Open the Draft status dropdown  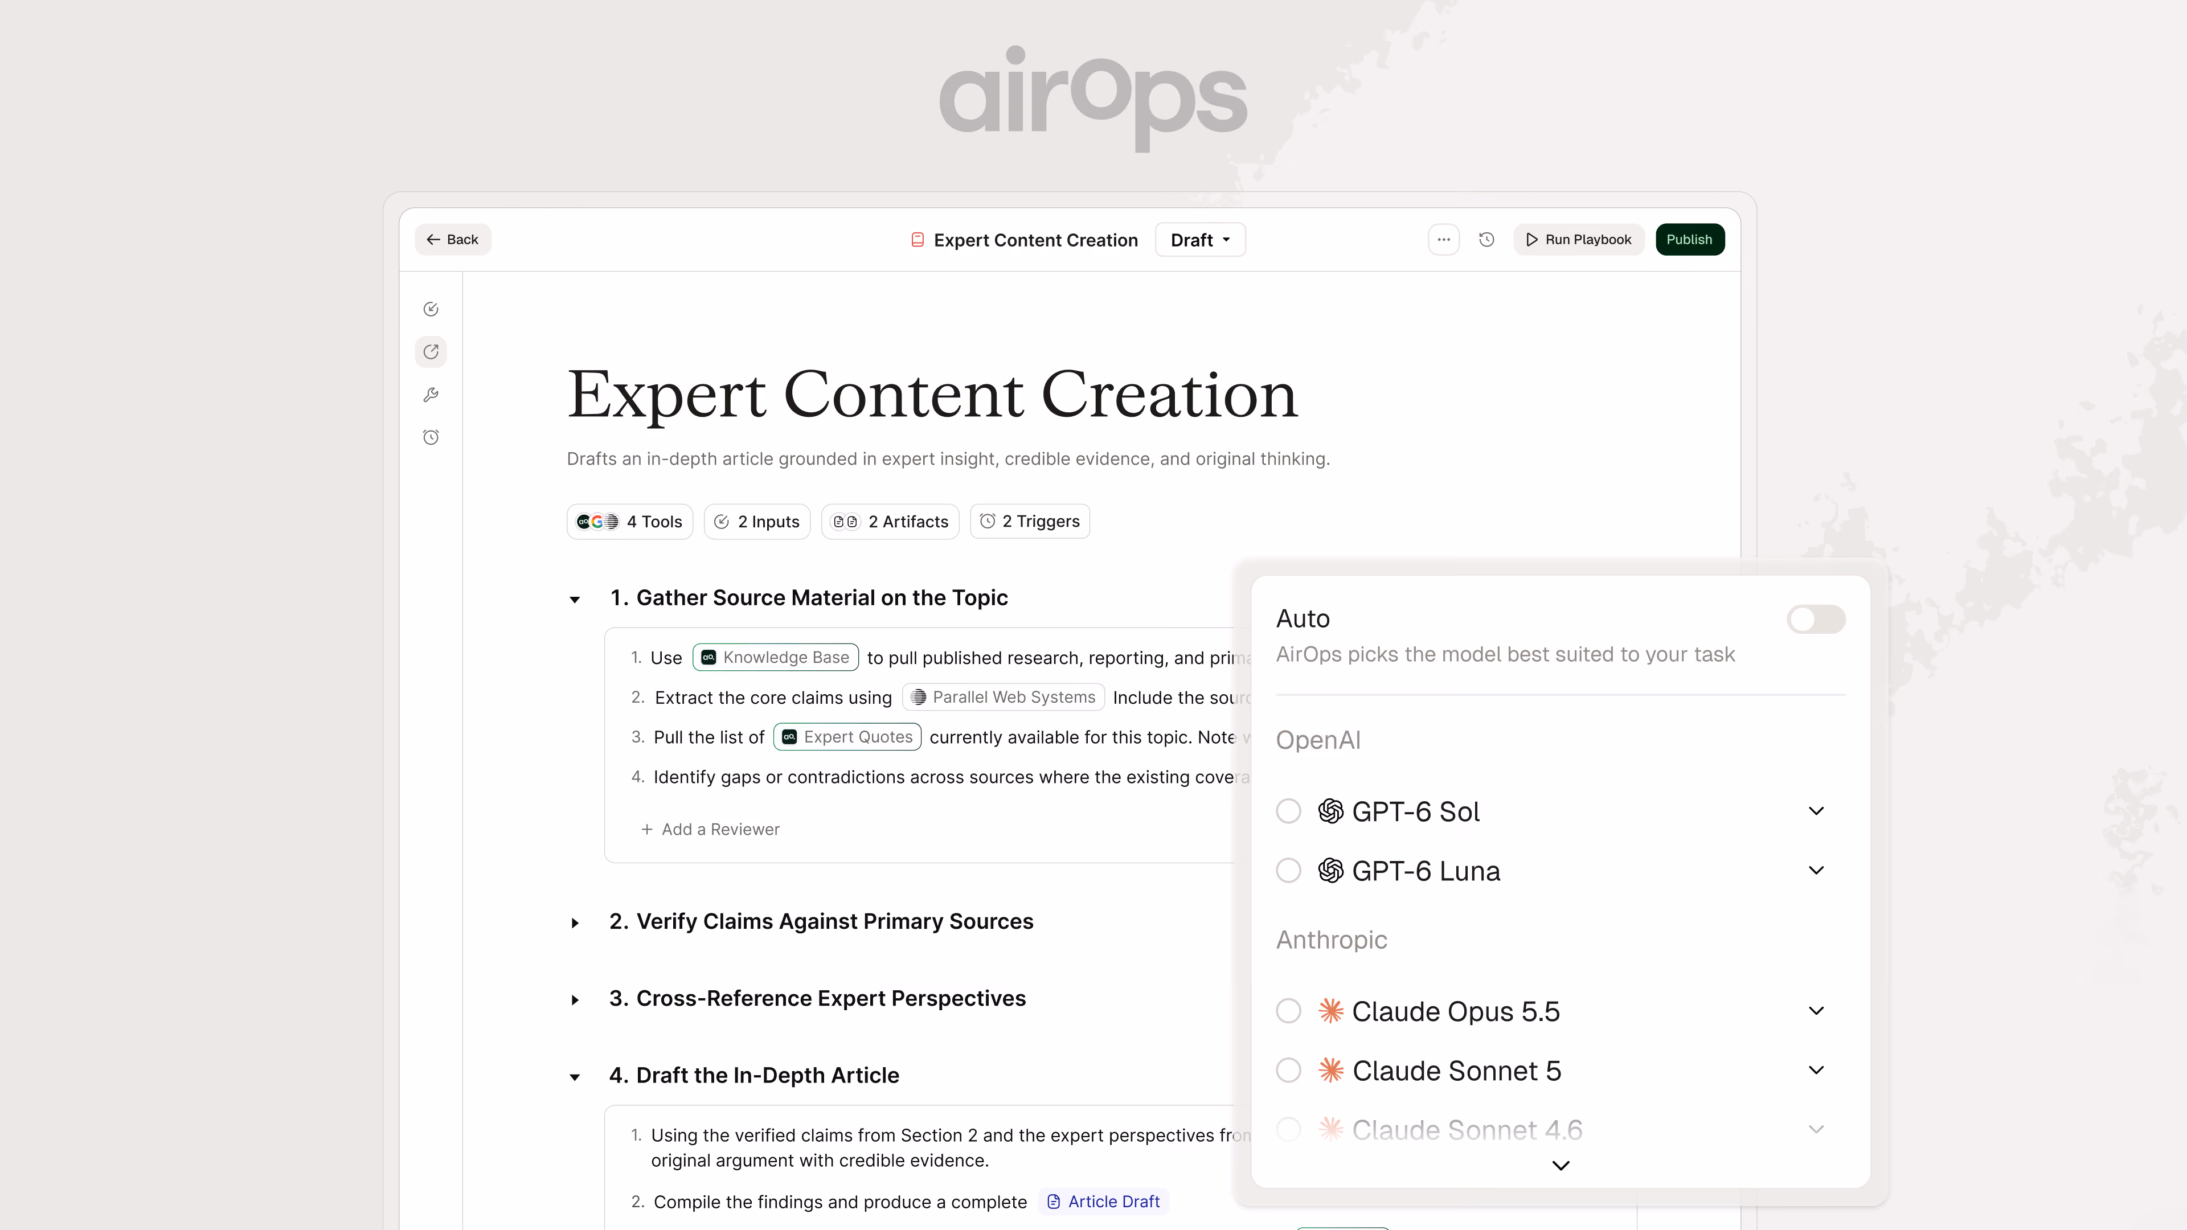(1199, 239)
